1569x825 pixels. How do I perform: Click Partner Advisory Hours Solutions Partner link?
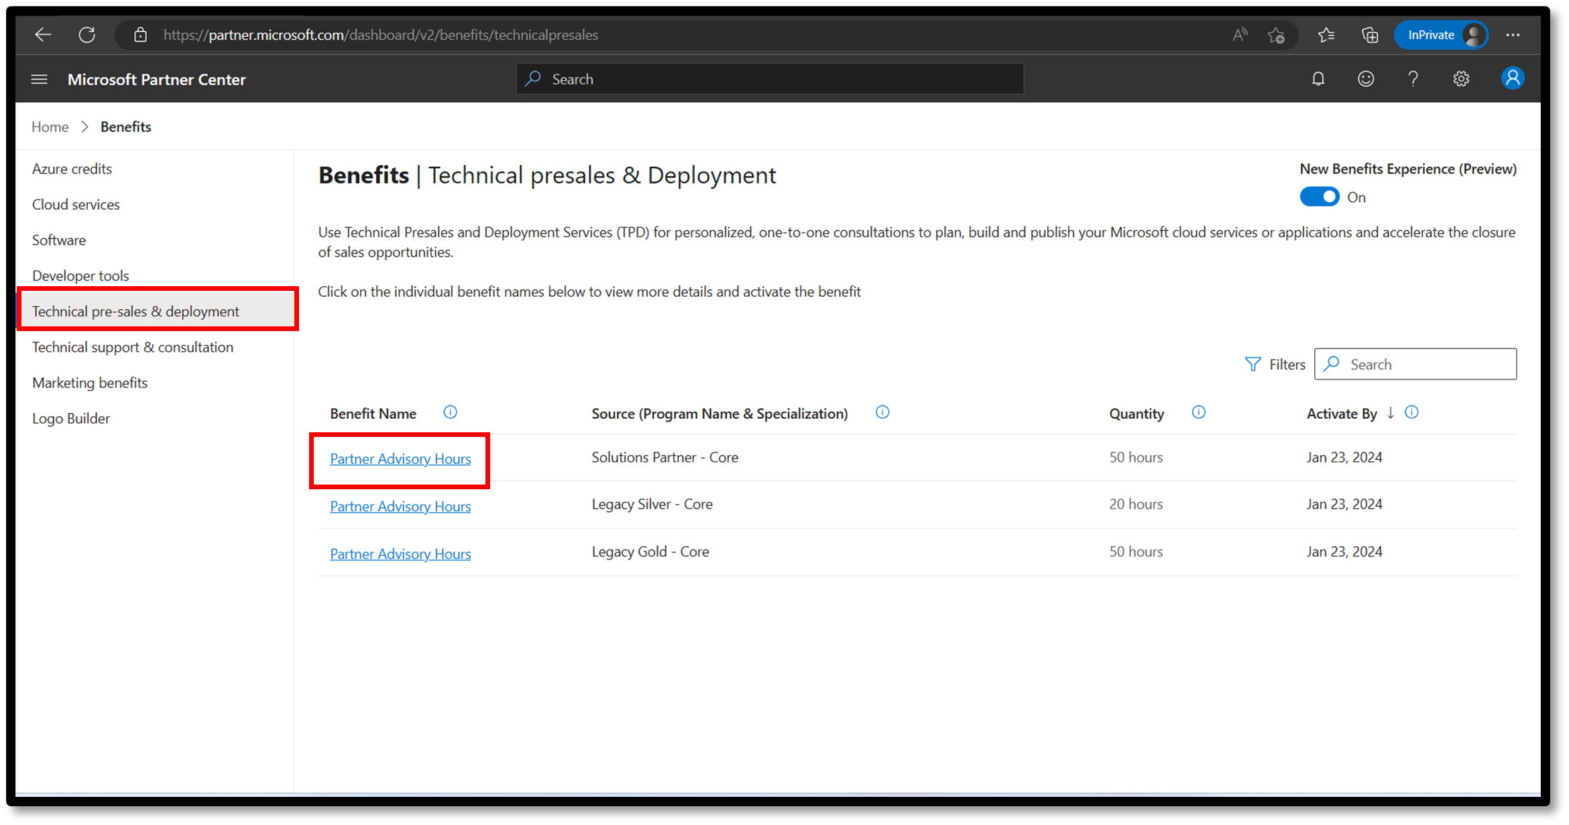tap(400, 458)
